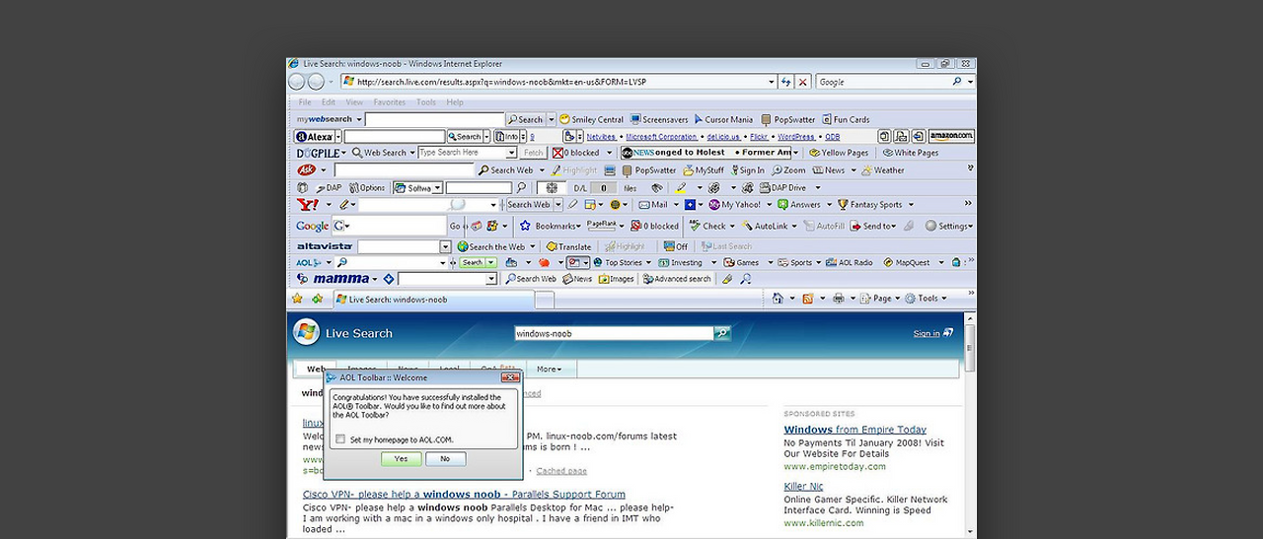Open the Edit menu
This screenshot has height=539, width=1263.
coord(329,102)
